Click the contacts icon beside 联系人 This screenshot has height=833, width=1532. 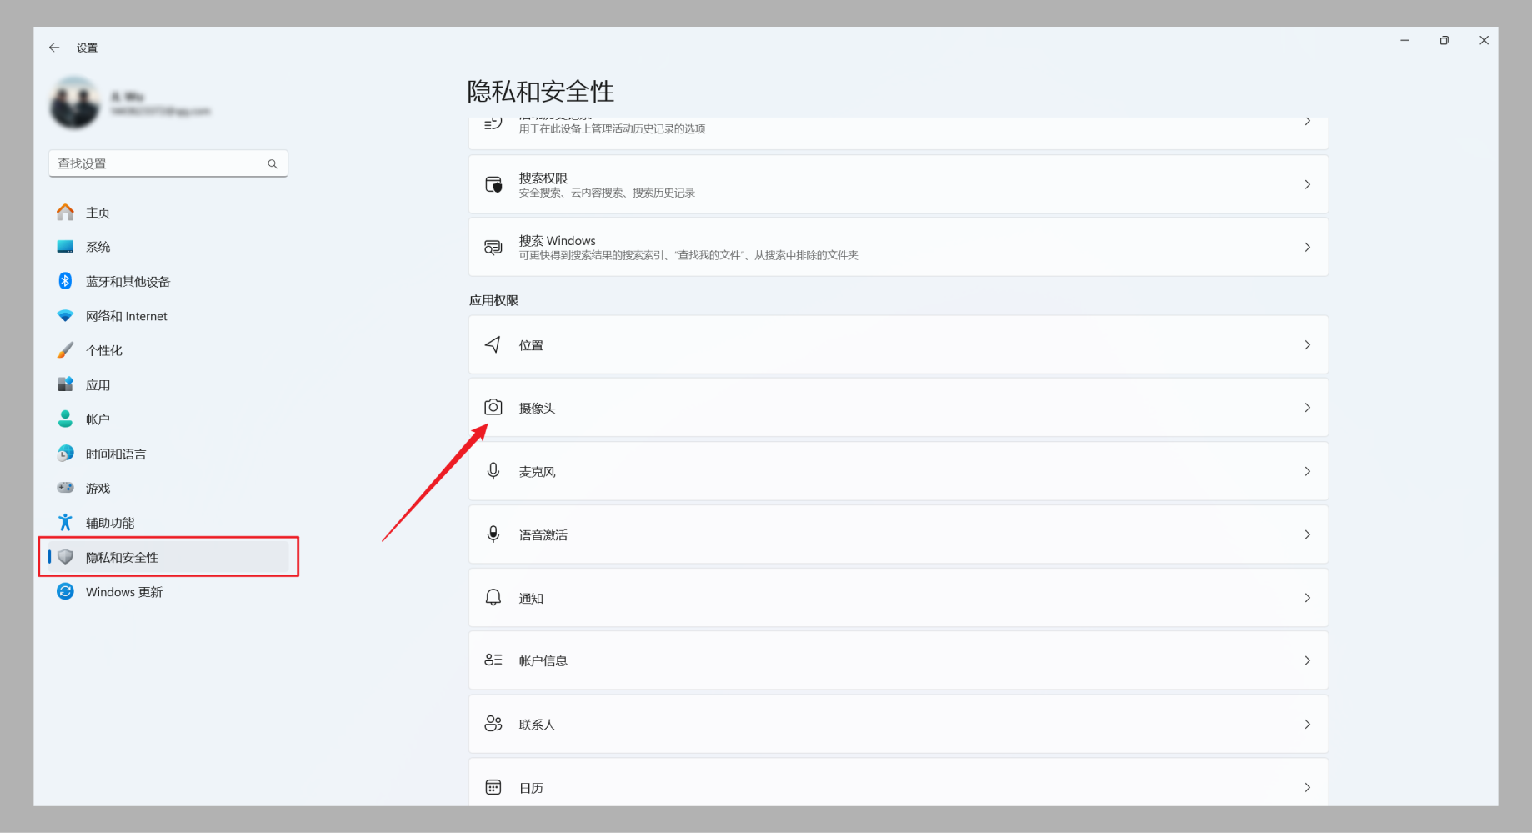[493, 724]
